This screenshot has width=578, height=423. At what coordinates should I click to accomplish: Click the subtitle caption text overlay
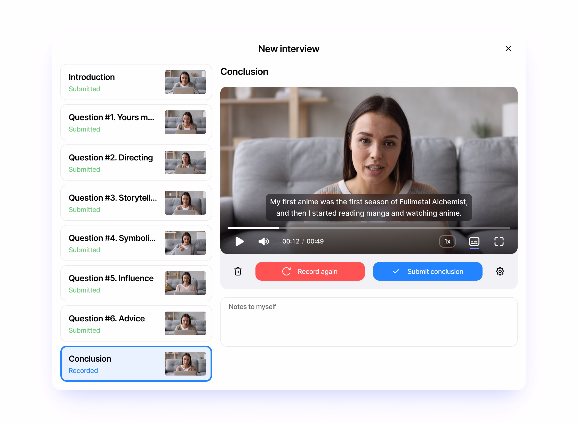(369, 207)
